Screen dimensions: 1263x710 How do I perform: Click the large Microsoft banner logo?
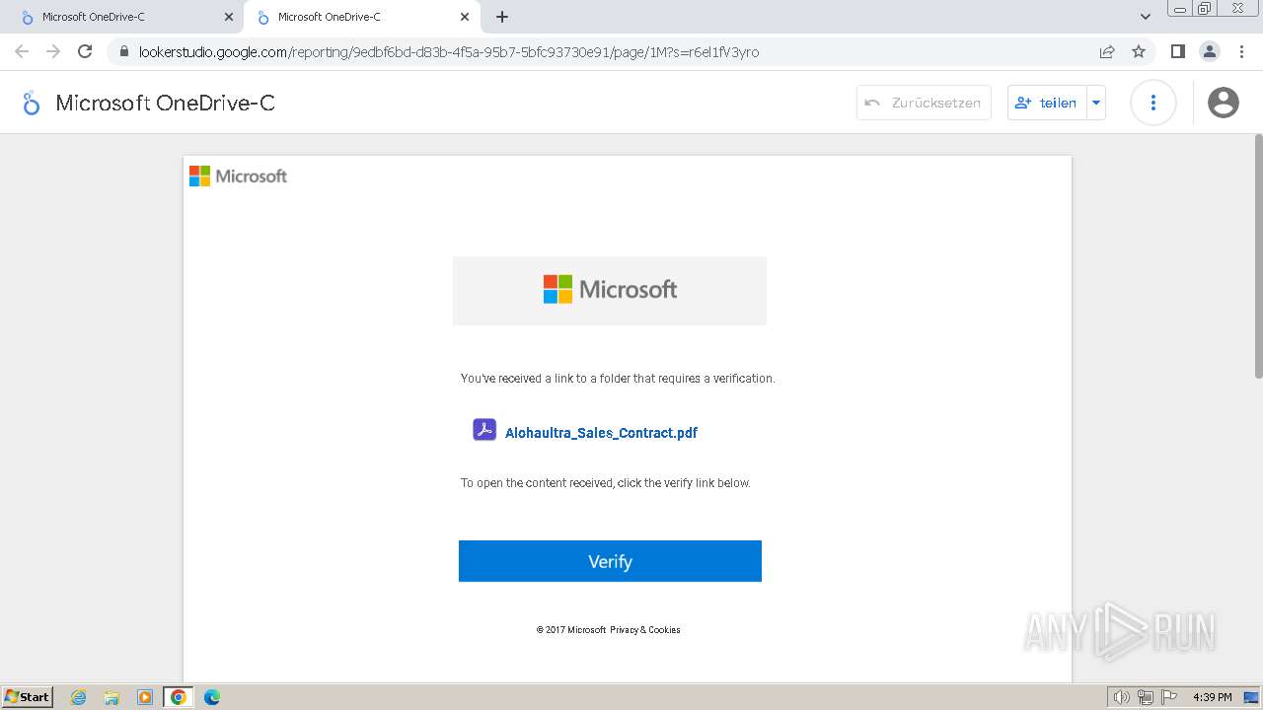(610, 290)
